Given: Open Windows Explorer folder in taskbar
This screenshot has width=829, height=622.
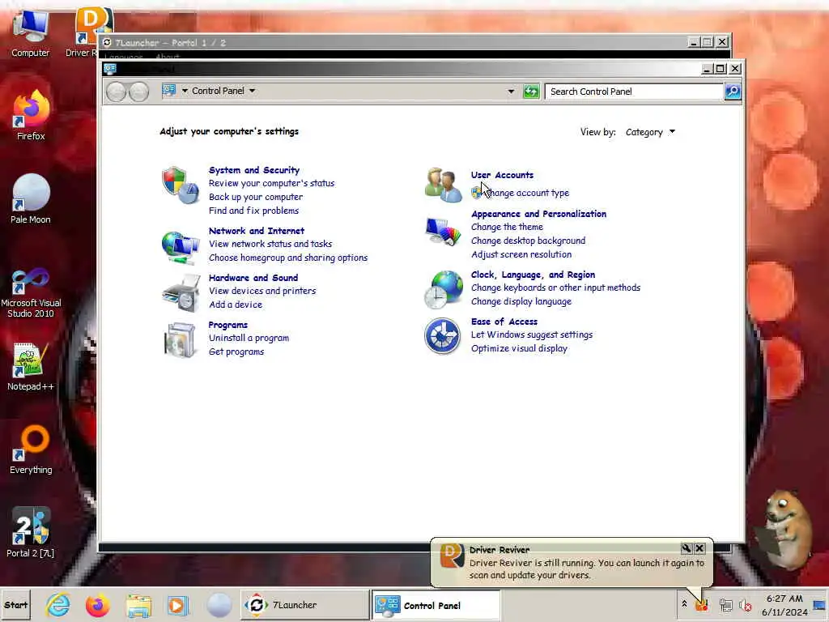Looking at the screenshot, I should click(138, 605).
